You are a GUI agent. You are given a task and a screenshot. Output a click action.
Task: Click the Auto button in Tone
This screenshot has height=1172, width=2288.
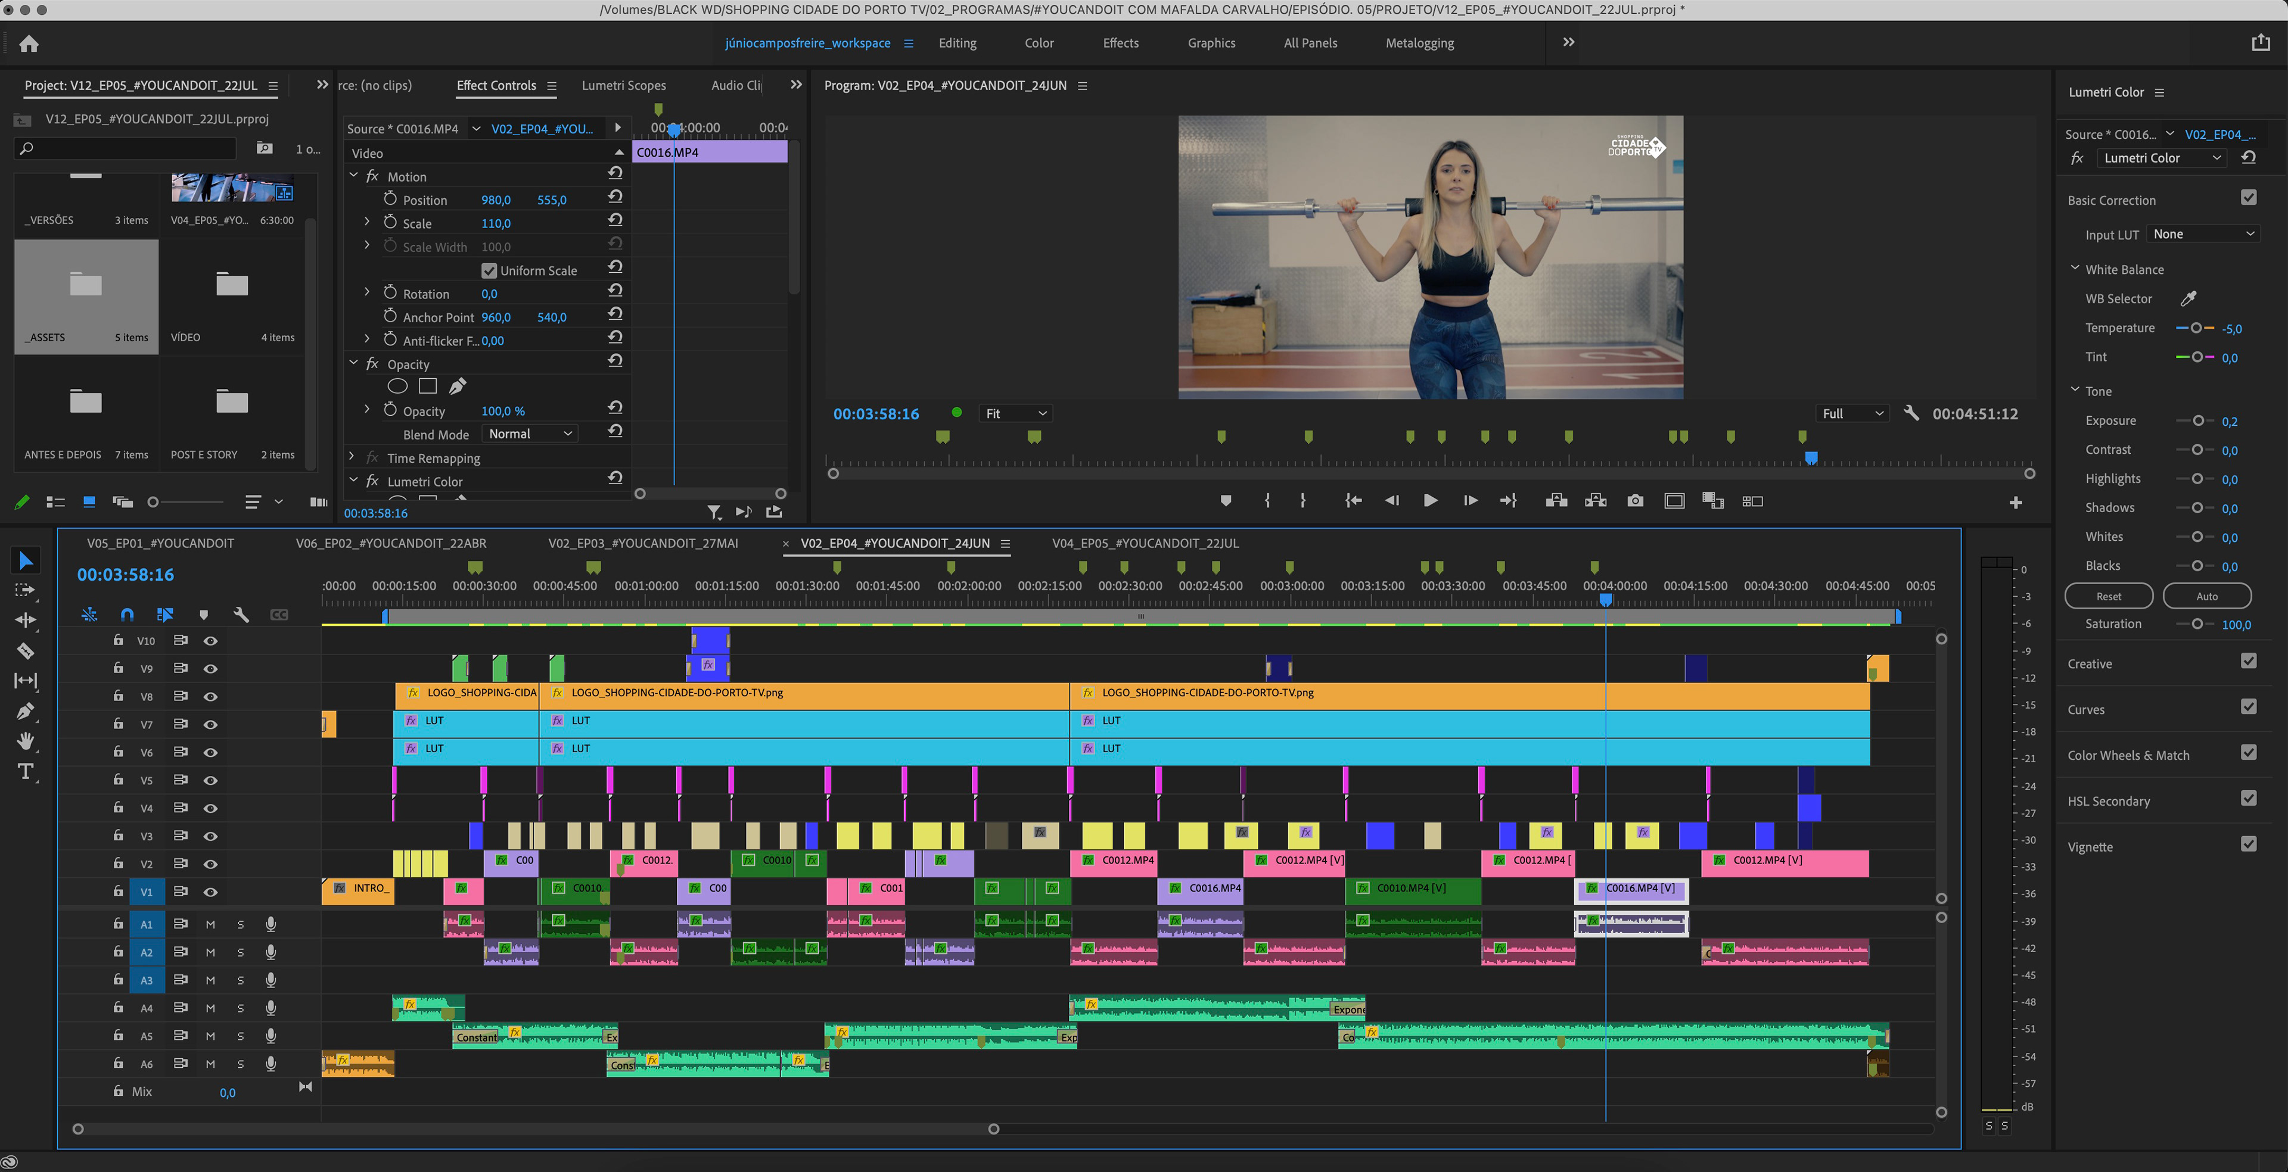tap(2207, 596)
